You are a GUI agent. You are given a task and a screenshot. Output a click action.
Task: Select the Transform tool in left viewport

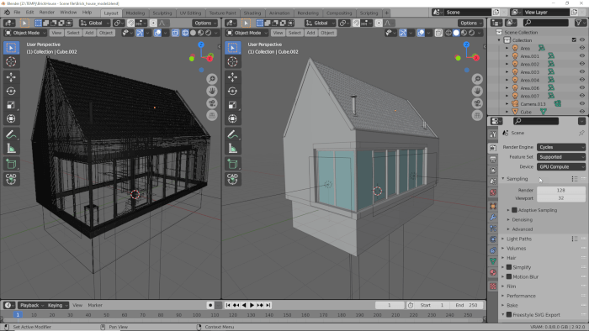click(x=11, y=118)
